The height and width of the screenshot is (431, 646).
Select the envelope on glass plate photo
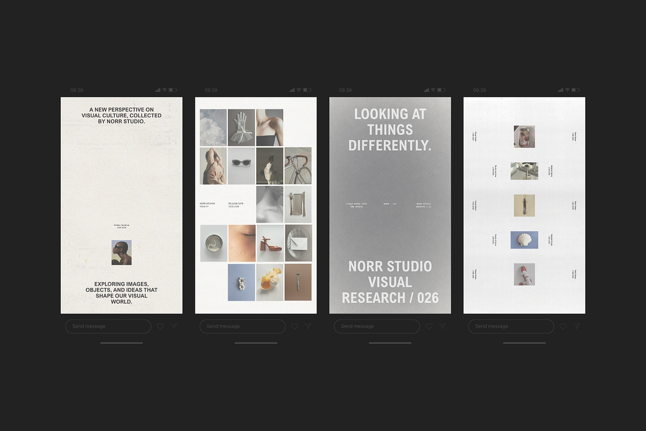298,243
